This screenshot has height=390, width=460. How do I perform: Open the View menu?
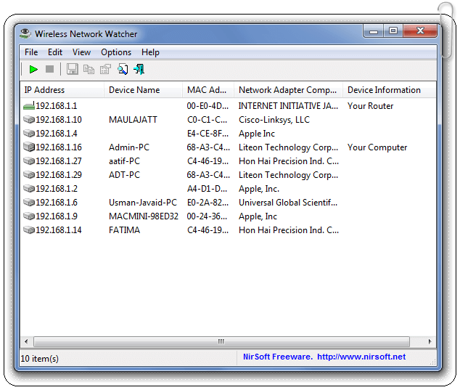tap(81, 52)
